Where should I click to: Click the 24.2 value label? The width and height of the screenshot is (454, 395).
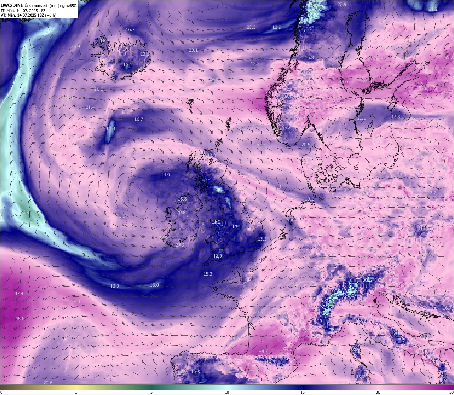(261, 146)
